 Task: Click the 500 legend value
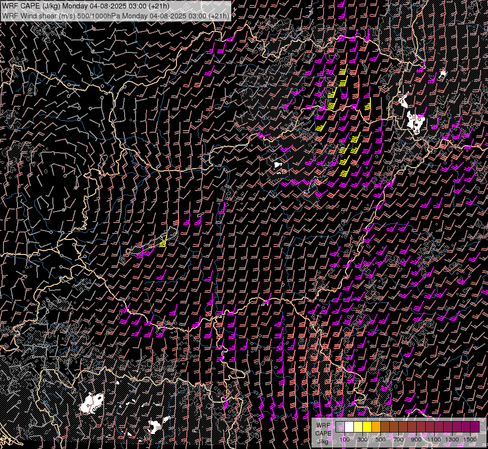coord(380,440)
